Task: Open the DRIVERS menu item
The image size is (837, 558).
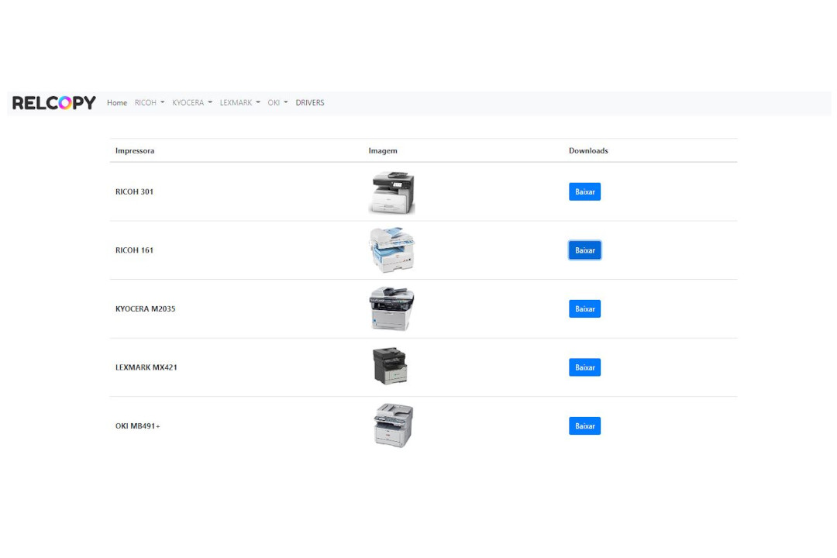Action: (x=309, y=102)
